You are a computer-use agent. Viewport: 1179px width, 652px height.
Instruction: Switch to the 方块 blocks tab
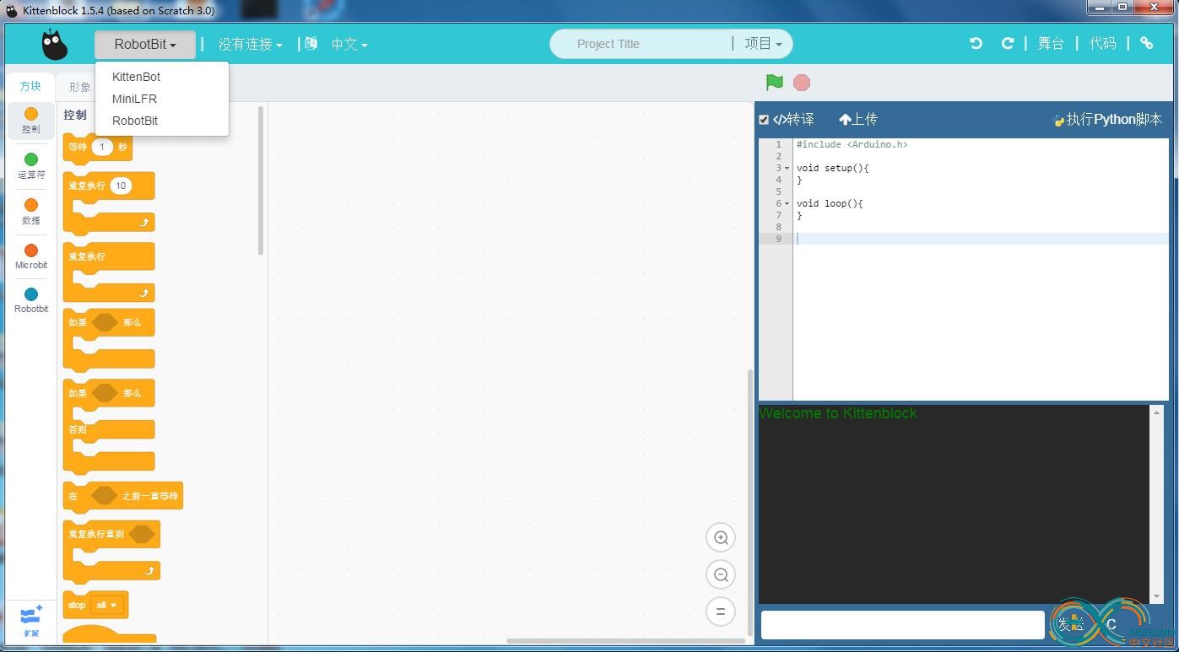(30, 86)
